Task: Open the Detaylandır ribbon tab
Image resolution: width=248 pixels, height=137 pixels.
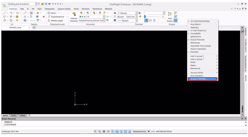Action: 50,9
